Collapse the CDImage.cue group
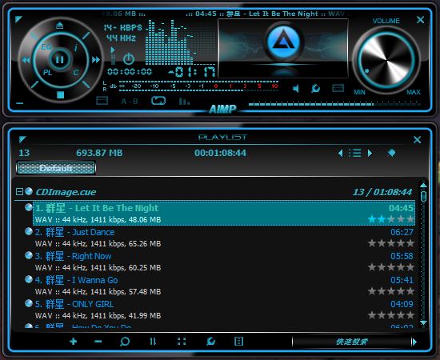The image size is (440, 360). click(19, 192)
